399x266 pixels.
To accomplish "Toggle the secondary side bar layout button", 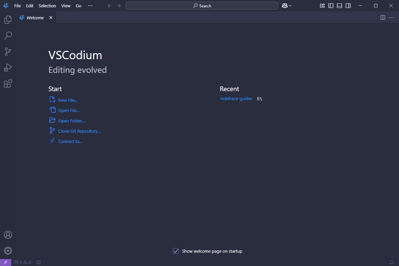I will point(348,6).
